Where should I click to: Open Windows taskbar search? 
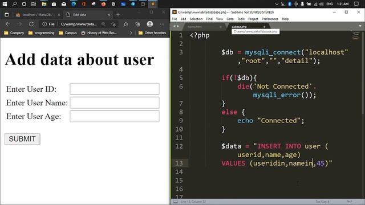tap(14, 4)
